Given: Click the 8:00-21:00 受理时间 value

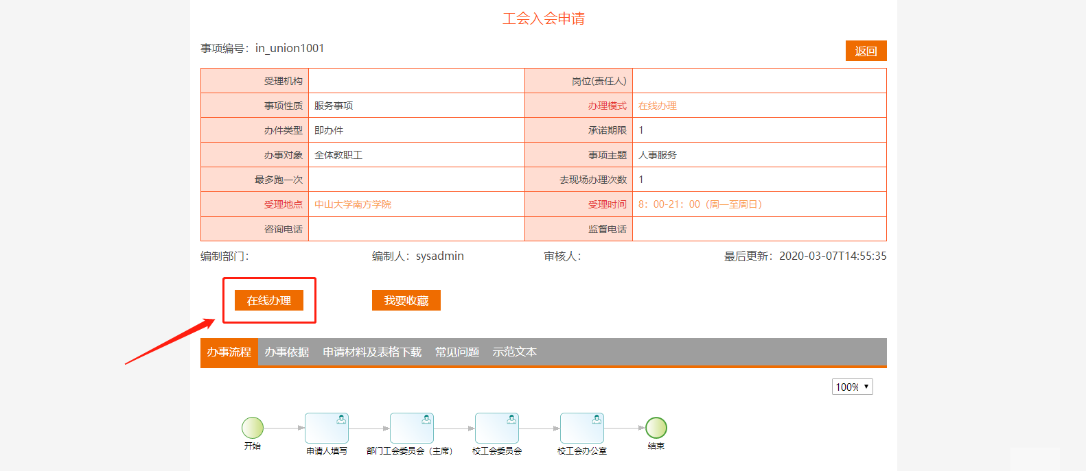Looking at the screenshot, I should pyautogui.click(x=700, y=204).
